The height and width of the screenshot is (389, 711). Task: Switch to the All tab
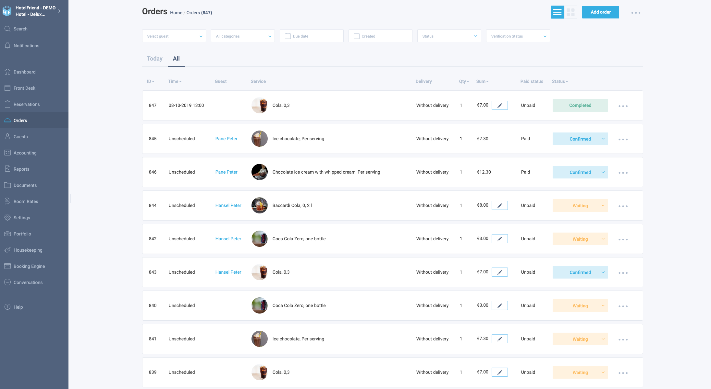pyautogui.click(x=176, y=59)
